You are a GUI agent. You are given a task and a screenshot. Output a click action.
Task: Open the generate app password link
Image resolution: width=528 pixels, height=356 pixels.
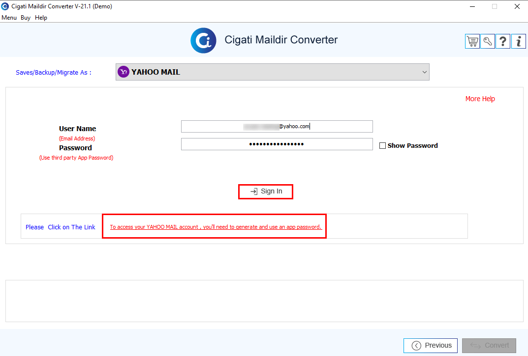(216, 227)
